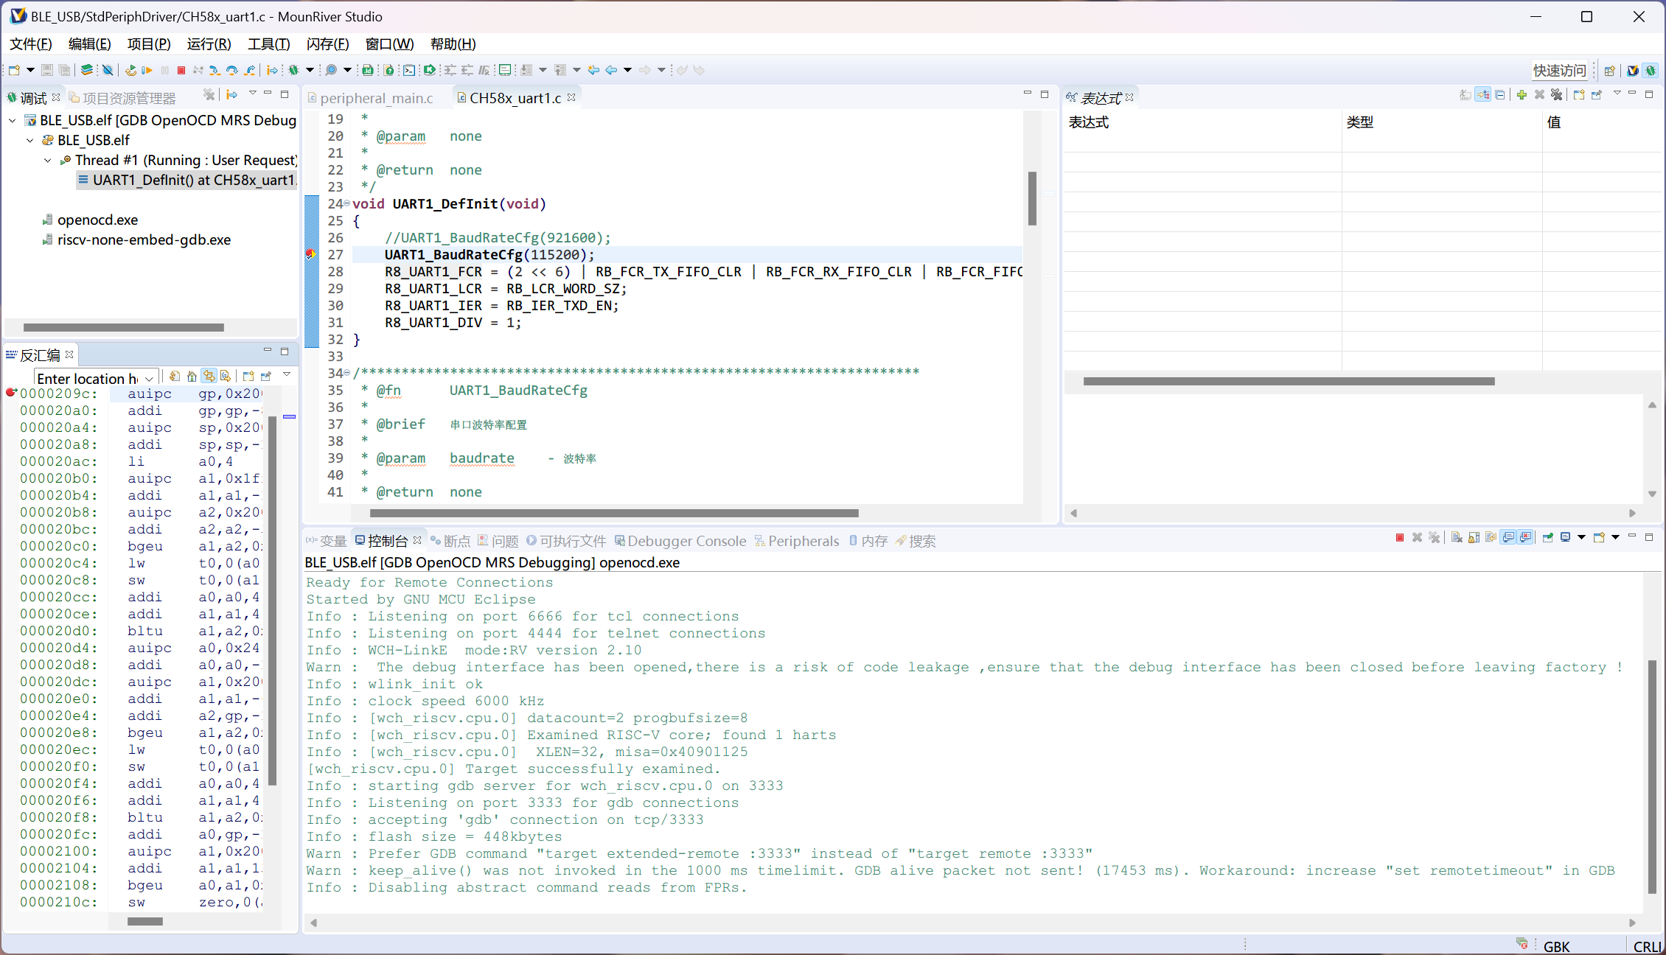This screenshot has height=955, width=1666.
Task: Click the Suspend execution icon in the main toolbar
Action: [164, 70]
